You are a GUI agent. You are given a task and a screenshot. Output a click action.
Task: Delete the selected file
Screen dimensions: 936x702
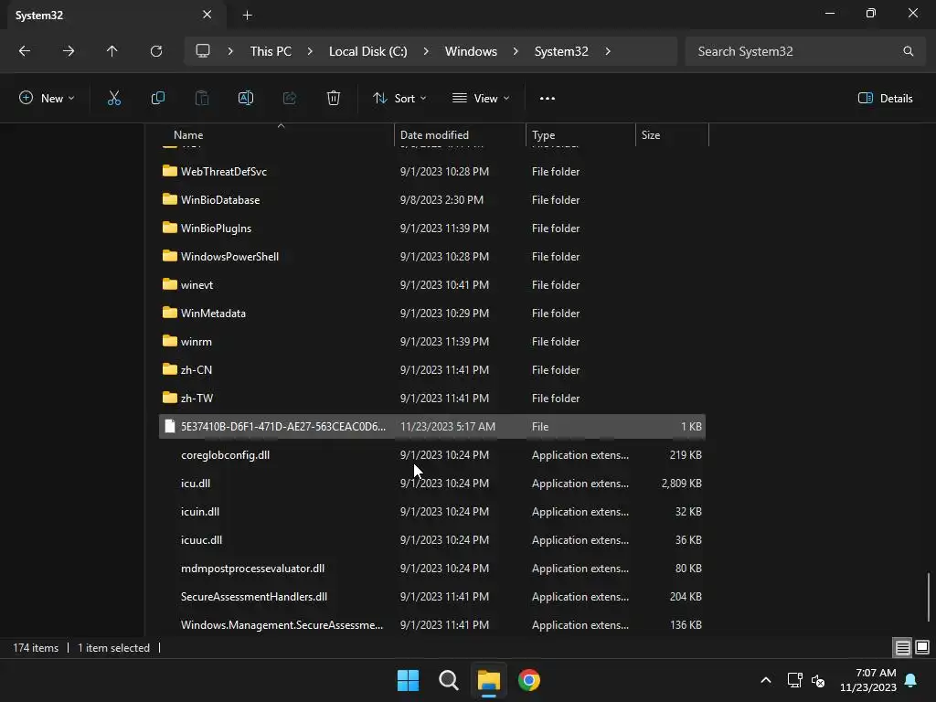click(334, 98)
